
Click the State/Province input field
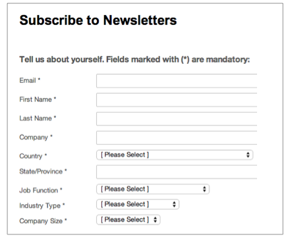pyautogui.click(x=177, y=172)
